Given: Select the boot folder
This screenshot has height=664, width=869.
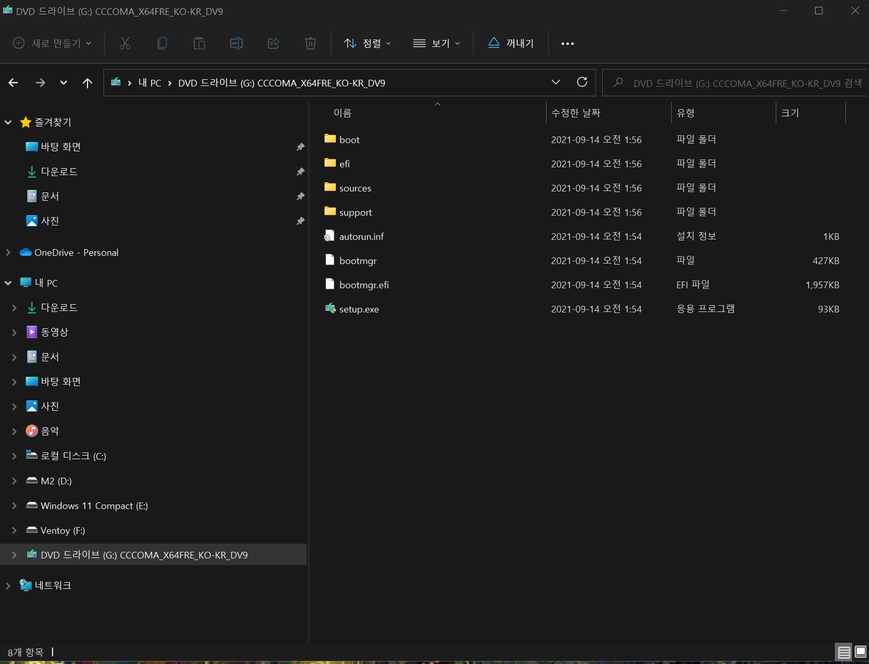Looking at the screenshot, I should (349, 139).
